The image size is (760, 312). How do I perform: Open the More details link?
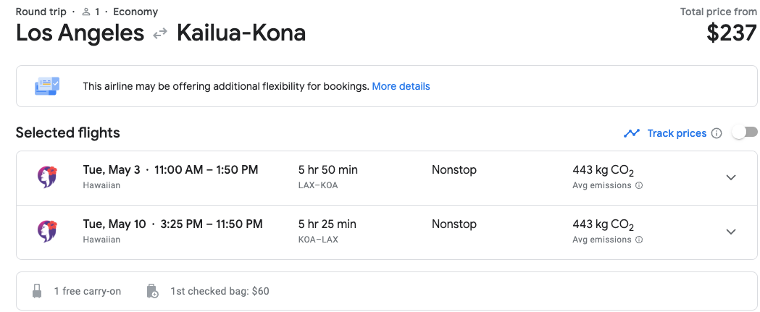(401, 86)
